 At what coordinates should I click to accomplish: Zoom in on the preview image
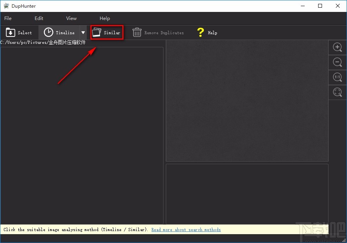(337, 47)
